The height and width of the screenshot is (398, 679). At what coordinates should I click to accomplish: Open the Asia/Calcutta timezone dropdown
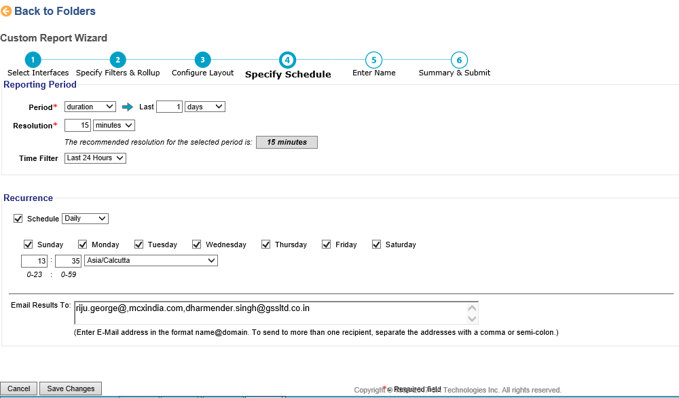pyautogui.click(x=151, y=260)
